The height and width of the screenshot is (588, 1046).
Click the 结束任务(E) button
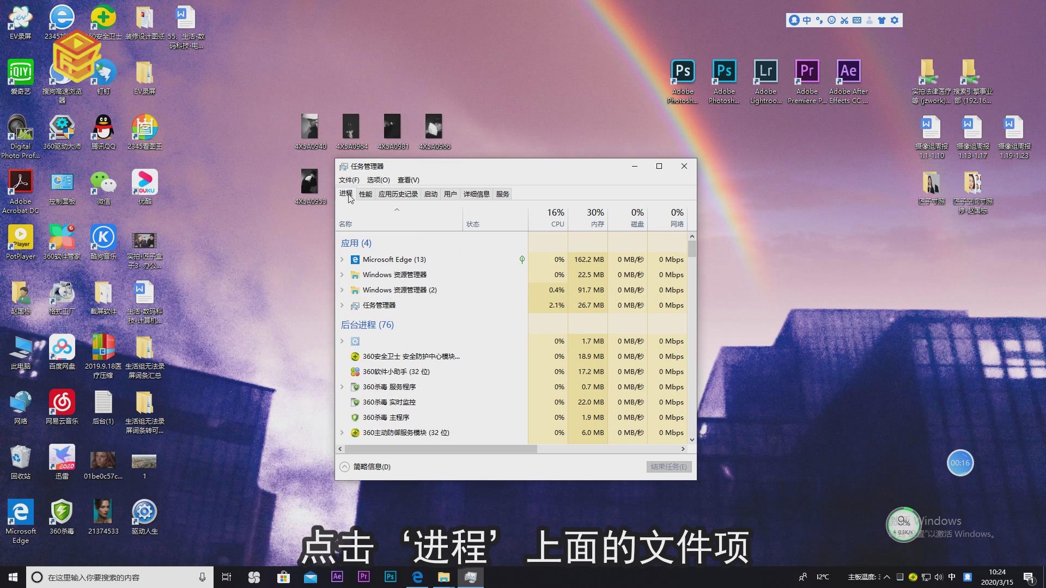click(x=669, y=467)
